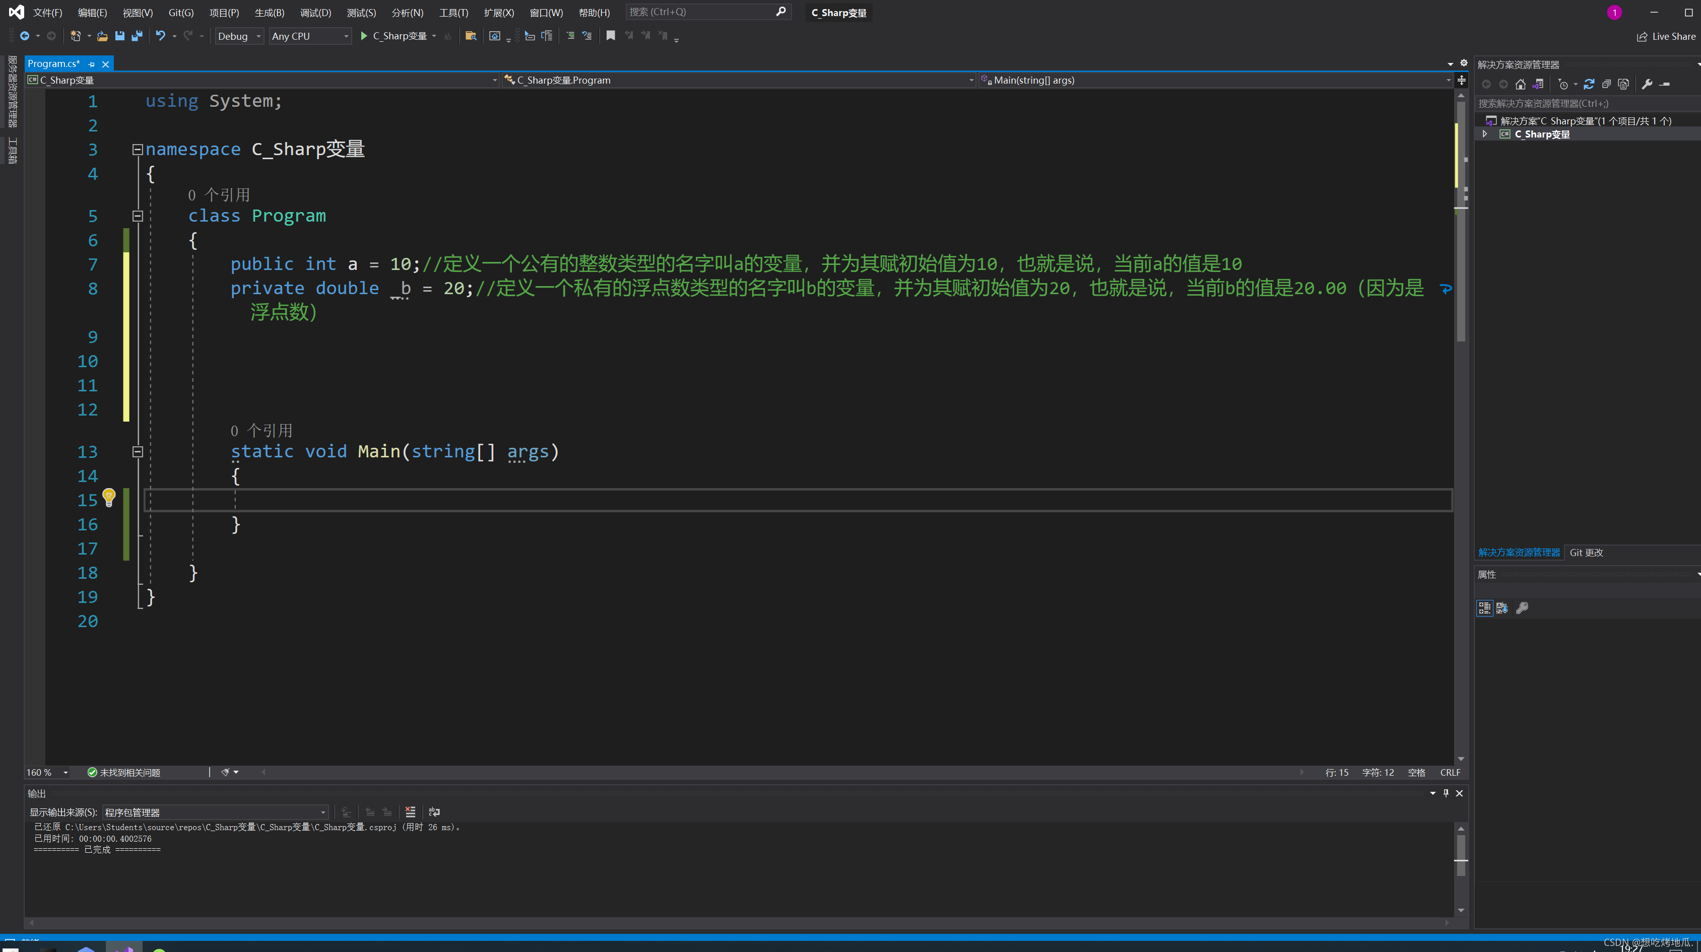Click the editor vertical scrollbar thumb
This screenshot has height=952, width=1701.
[1461, 221]
